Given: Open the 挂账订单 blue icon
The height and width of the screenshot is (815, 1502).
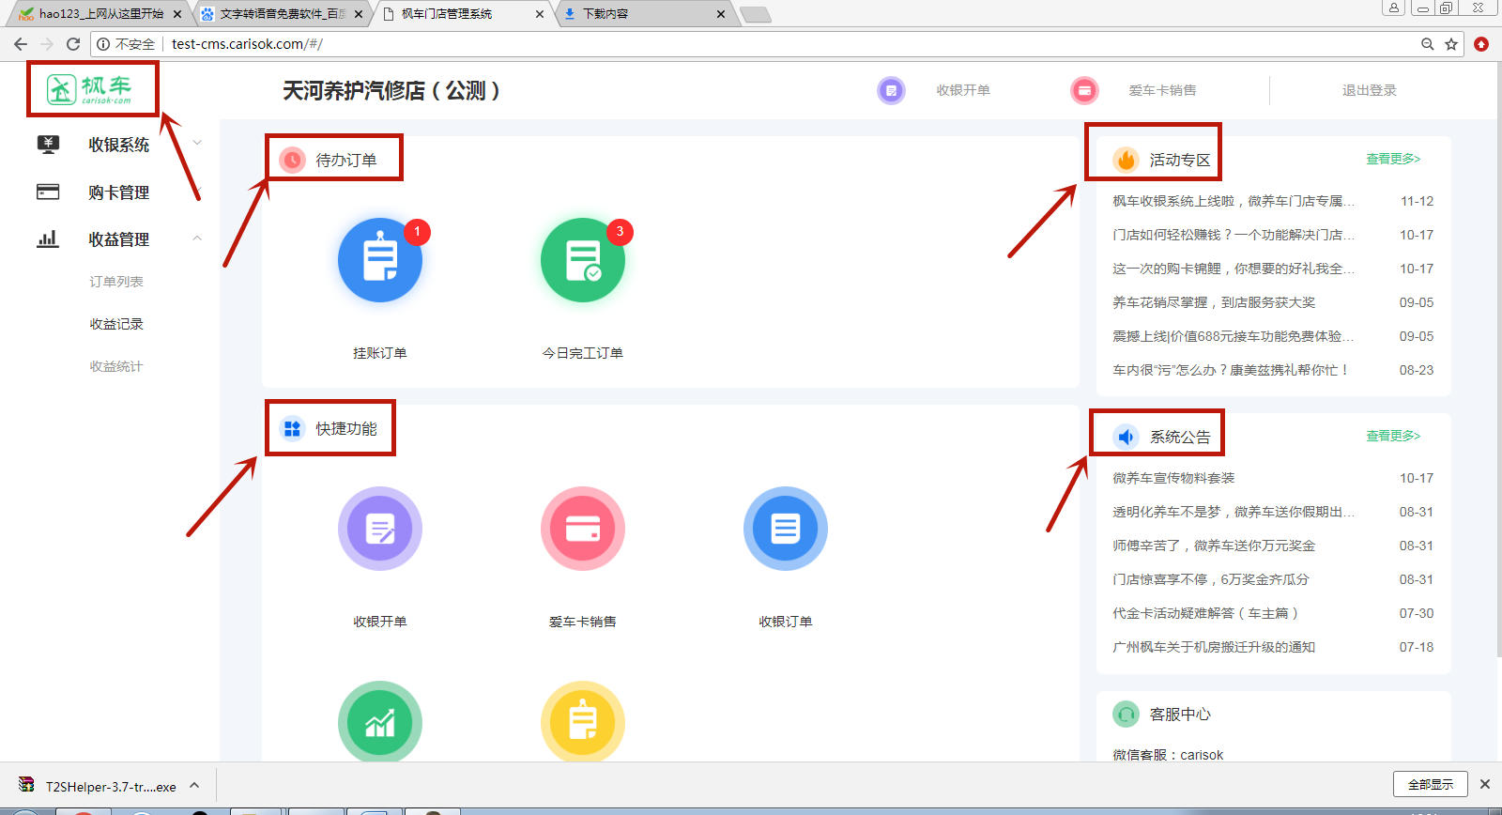Looking at the screenshot, I should pos(379,260).
